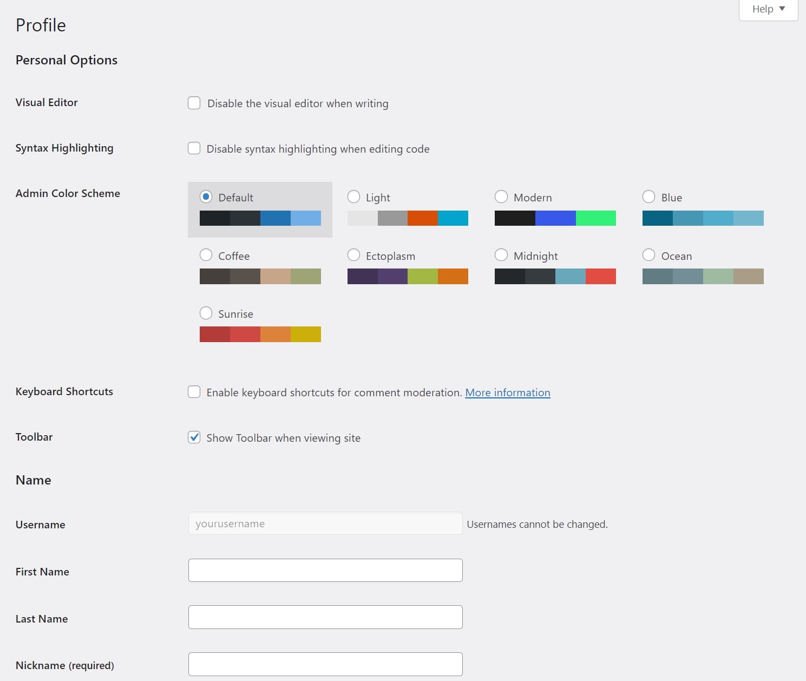
Task: Click the Visual Editor row label
Action: (x=47, y=102)
